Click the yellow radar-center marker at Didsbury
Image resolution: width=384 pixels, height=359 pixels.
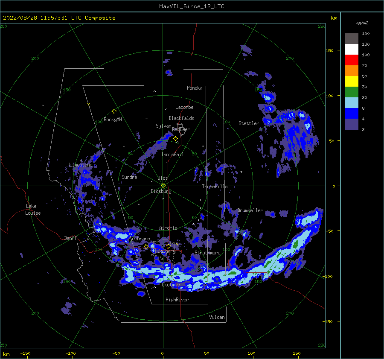point(163,186)
